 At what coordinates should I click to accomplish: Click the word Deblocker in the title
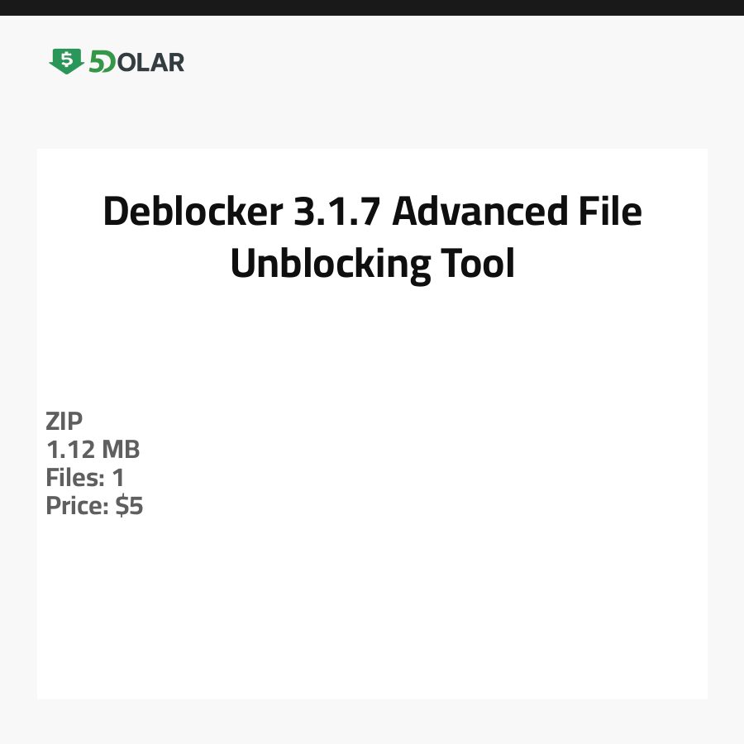pos(193,212)
